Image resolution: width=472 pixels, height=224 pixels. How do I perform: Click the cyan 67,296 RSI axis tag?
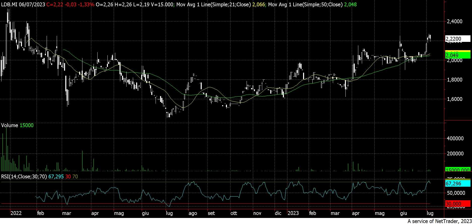tap(457, 184)
